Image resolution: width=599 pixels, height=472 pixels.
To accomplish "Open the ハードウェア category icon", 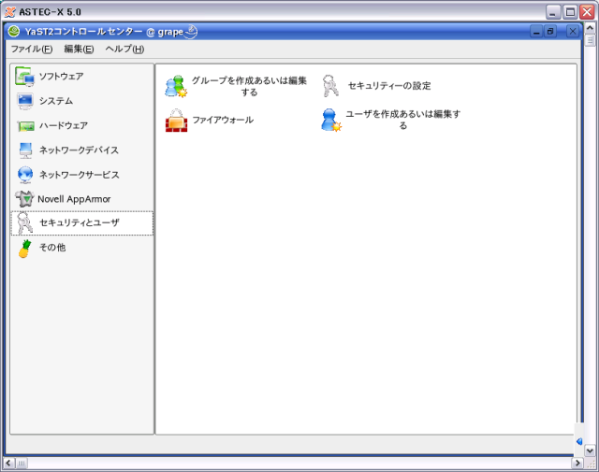I will tap(24, 126).
